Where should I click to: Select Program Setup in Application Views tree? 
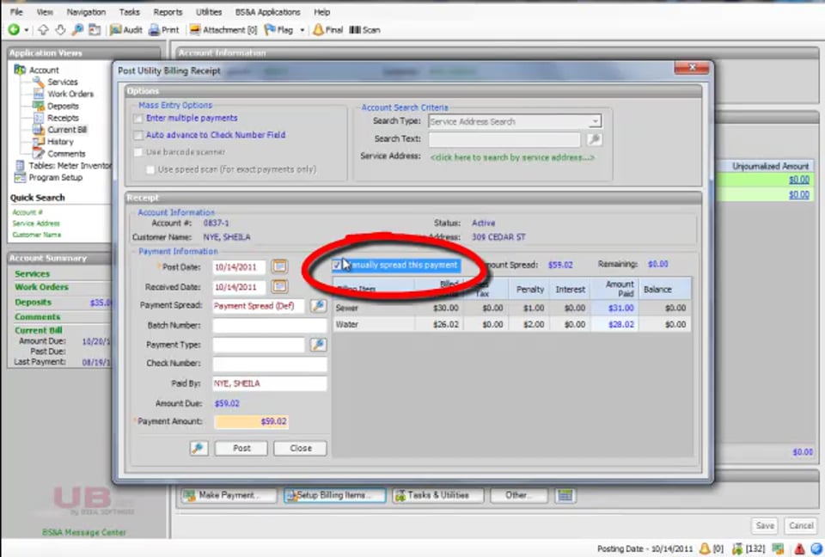(x=55, y=177)
